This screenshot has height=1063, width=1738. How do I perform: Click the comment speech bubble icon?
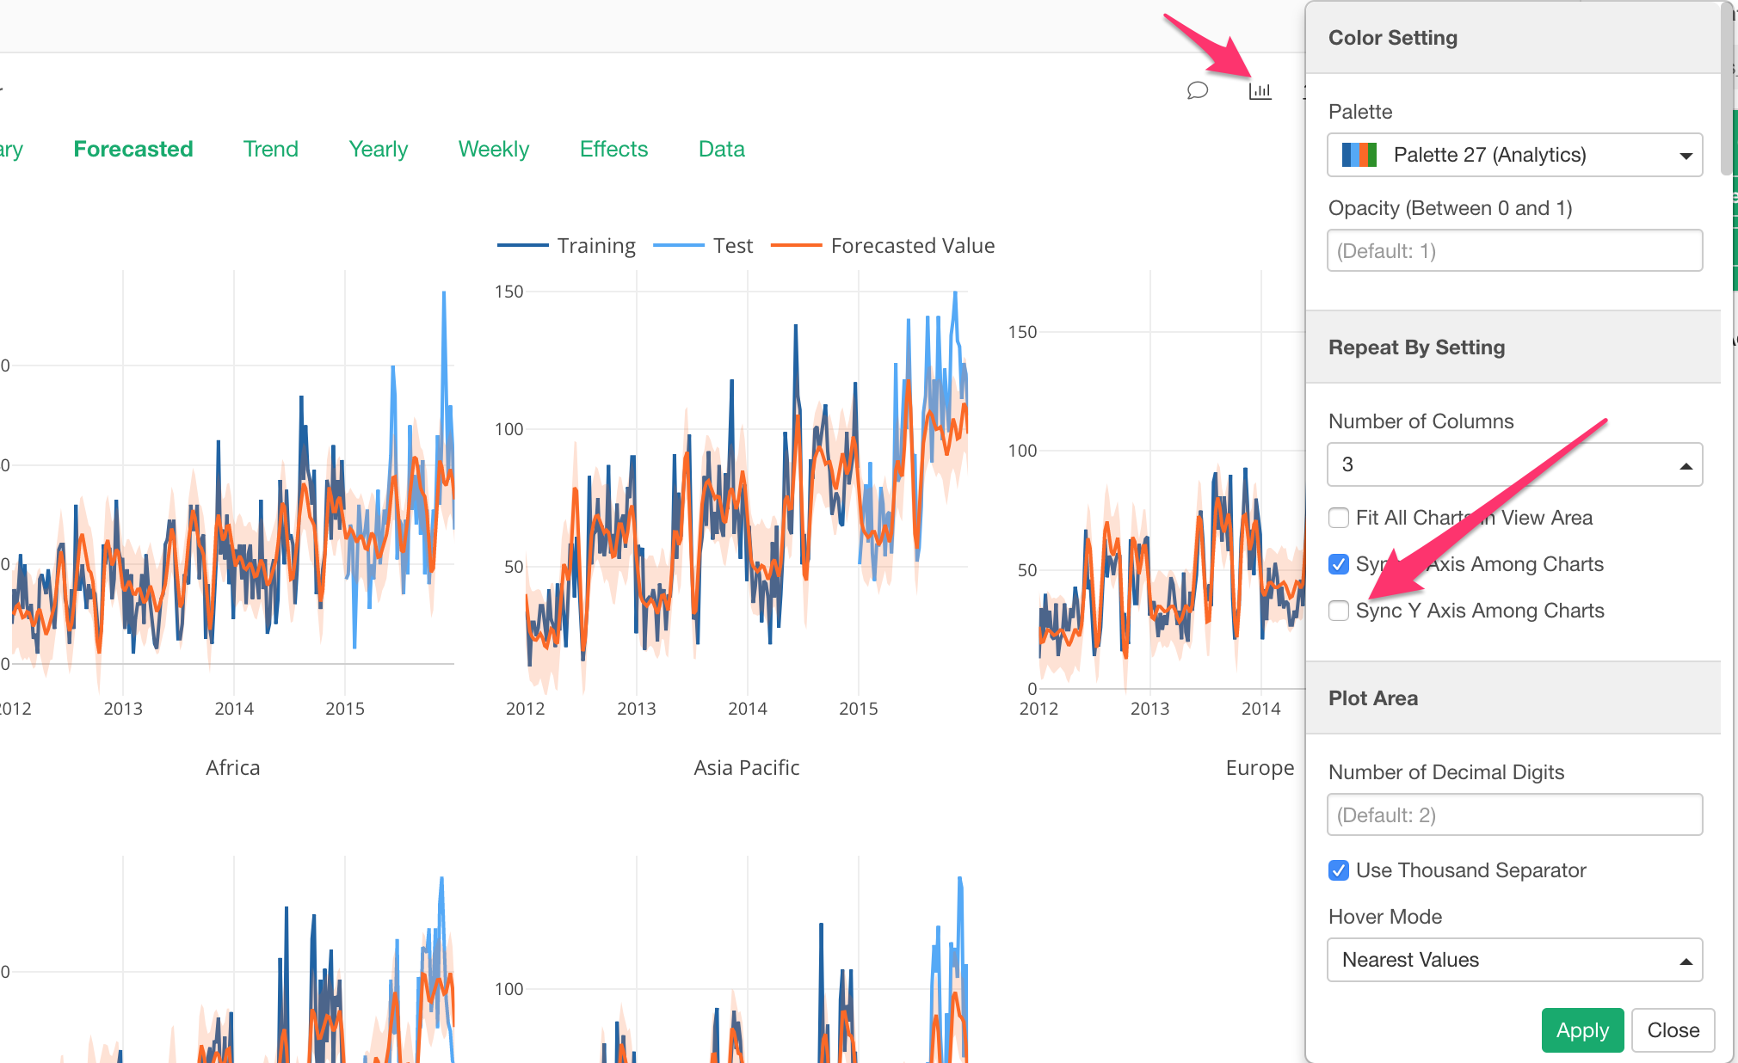point(1197,90)
